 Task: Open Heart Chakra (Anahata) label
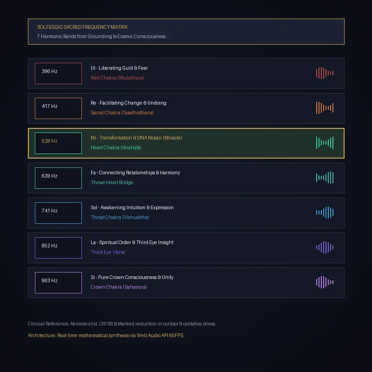tap(116, 147)
